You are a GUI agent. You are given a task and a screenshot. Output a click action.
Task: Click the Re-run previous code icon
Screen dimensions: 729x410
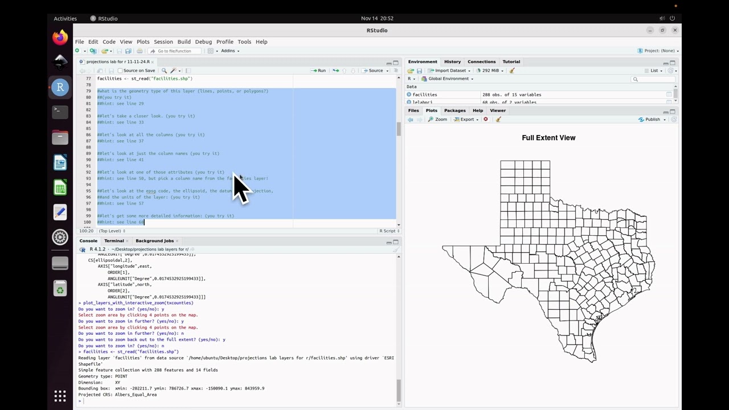(x=335, y=71)
